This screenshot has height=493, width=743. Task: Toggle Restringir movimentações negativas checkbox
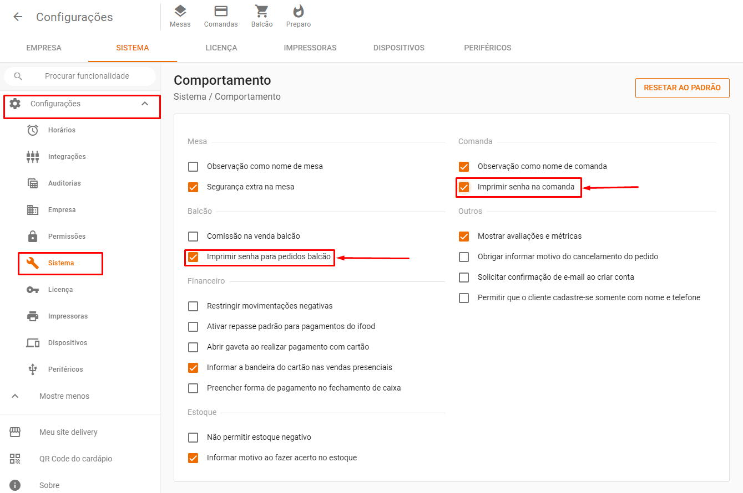point(193,306)
